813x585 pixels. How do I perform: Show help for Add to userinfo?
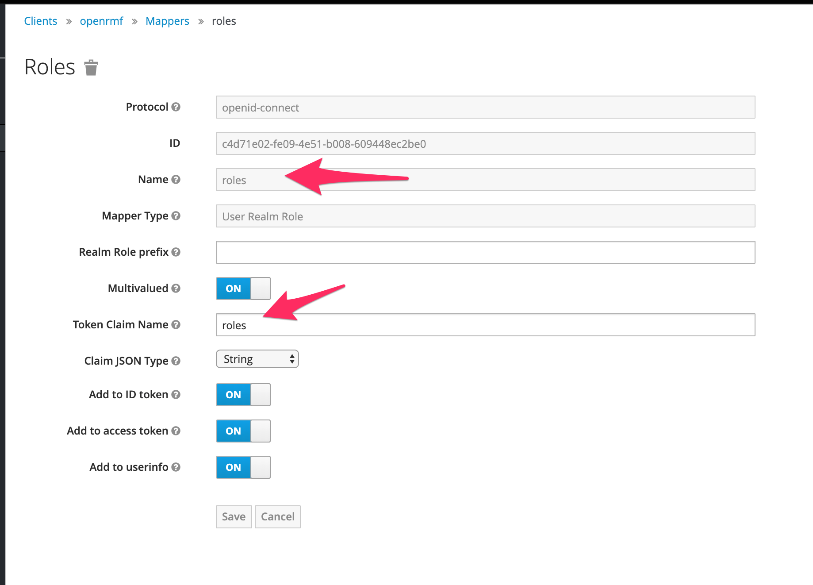[x=176, y=467]
